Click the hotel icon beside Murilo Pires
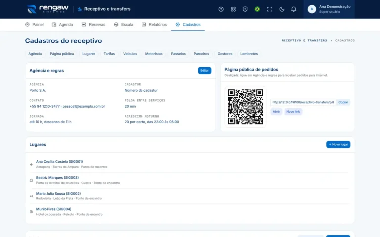 (31, 212)
